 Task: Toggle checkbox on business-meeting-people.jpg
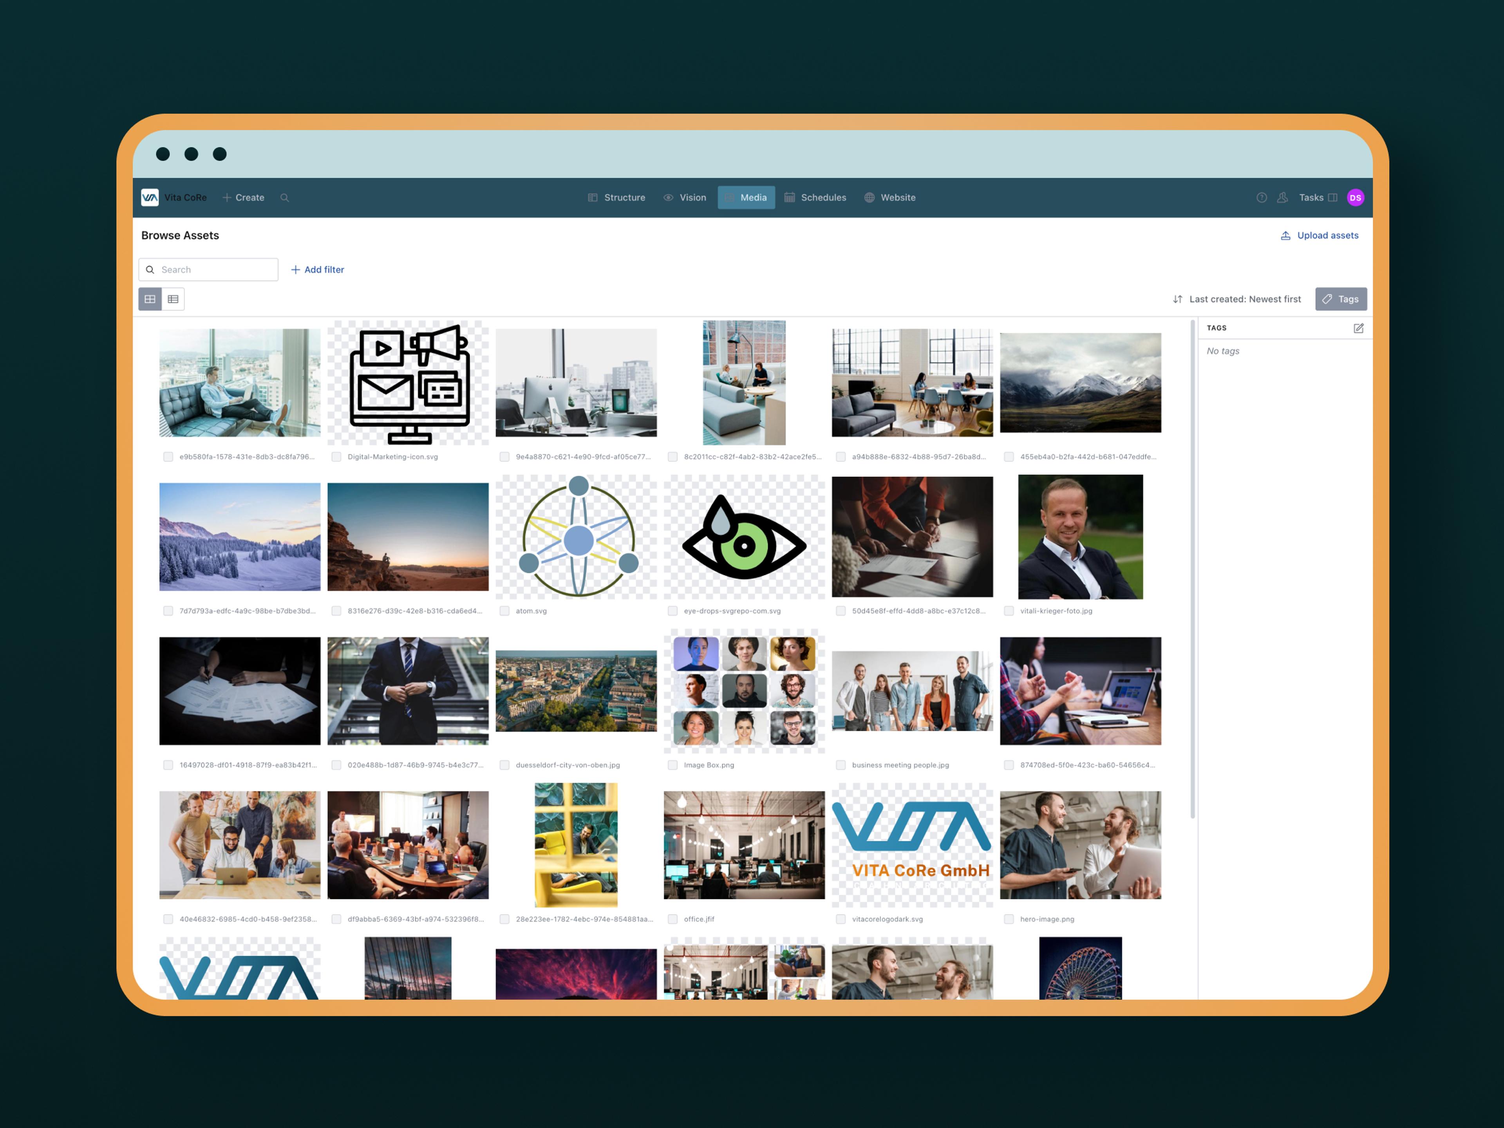click(841, 764)
